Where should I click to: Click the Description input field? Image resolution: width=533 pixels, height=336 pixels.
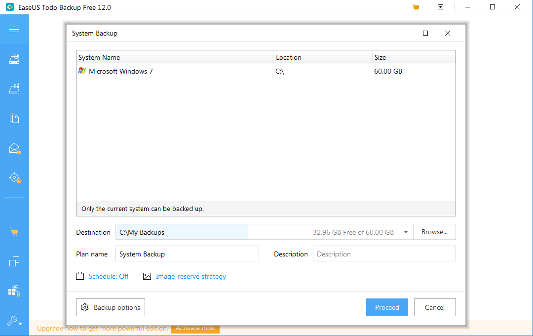pos(384,254)
